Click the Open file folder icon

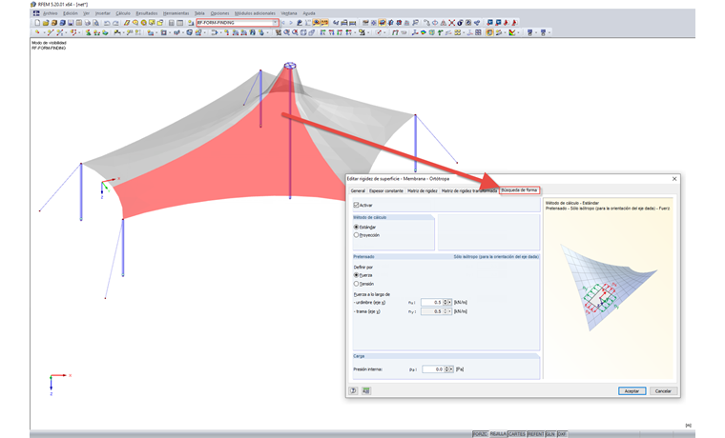46,22
